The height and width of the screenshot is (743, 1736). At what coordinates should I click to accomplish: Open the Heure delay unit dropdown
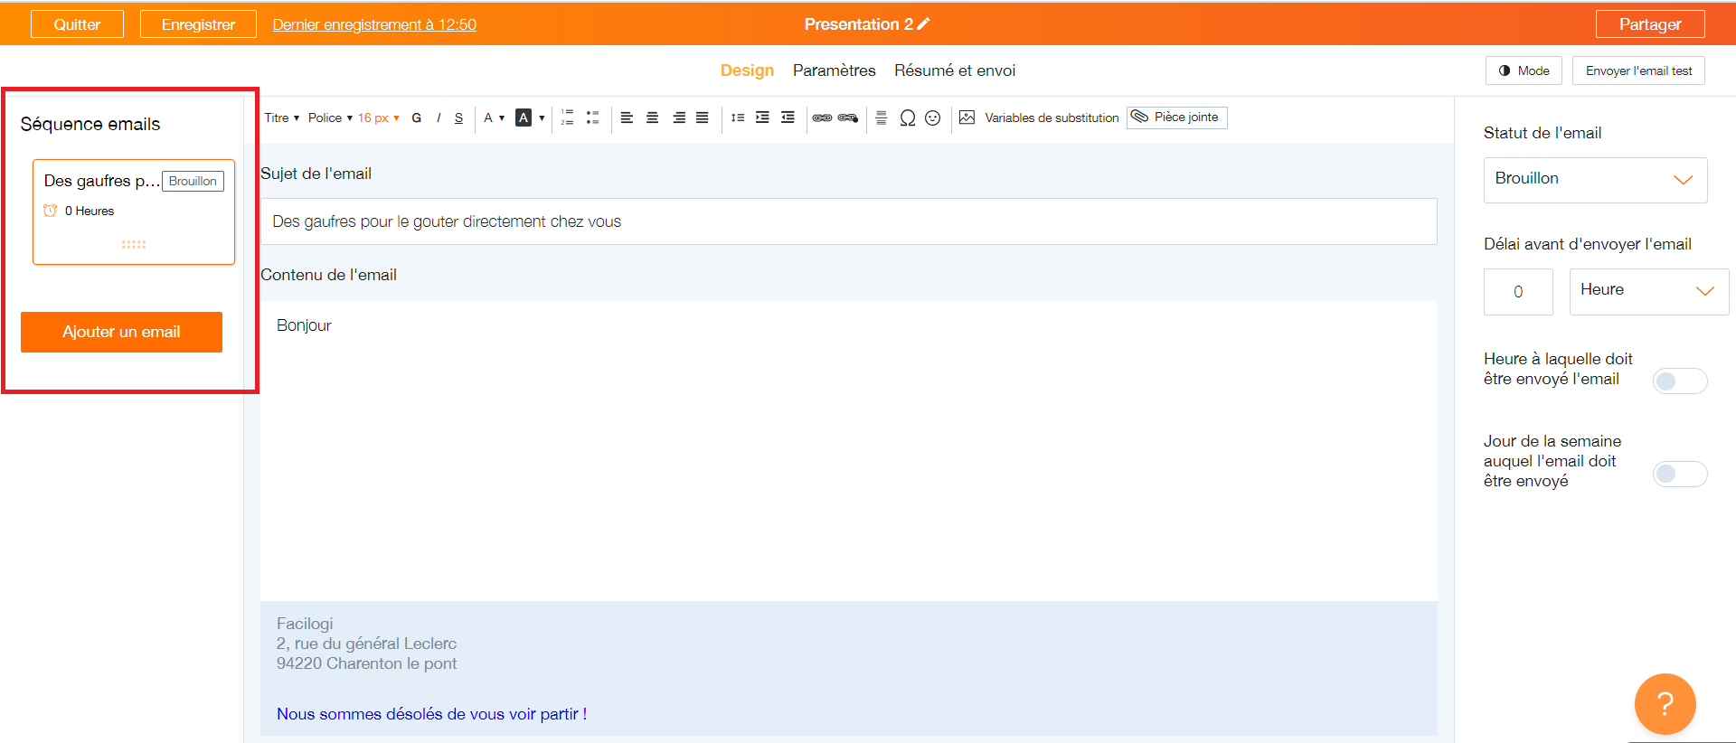(x=1648, y=291)
